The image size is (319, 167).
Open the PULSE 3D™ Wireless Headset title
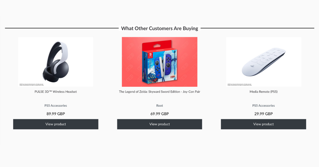[56, 92]
